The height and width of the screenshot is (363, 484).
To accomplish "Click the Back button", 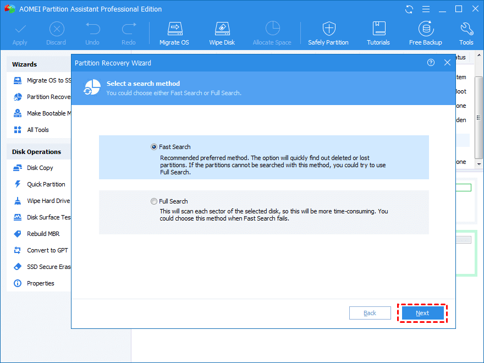I will click(x=370, y=313).
